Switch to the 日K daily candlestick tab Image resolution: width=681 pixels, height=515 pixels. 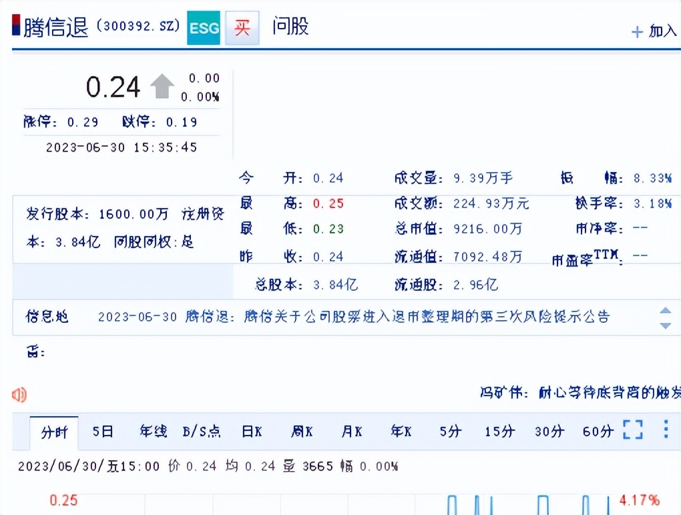[x=251, y=432]
